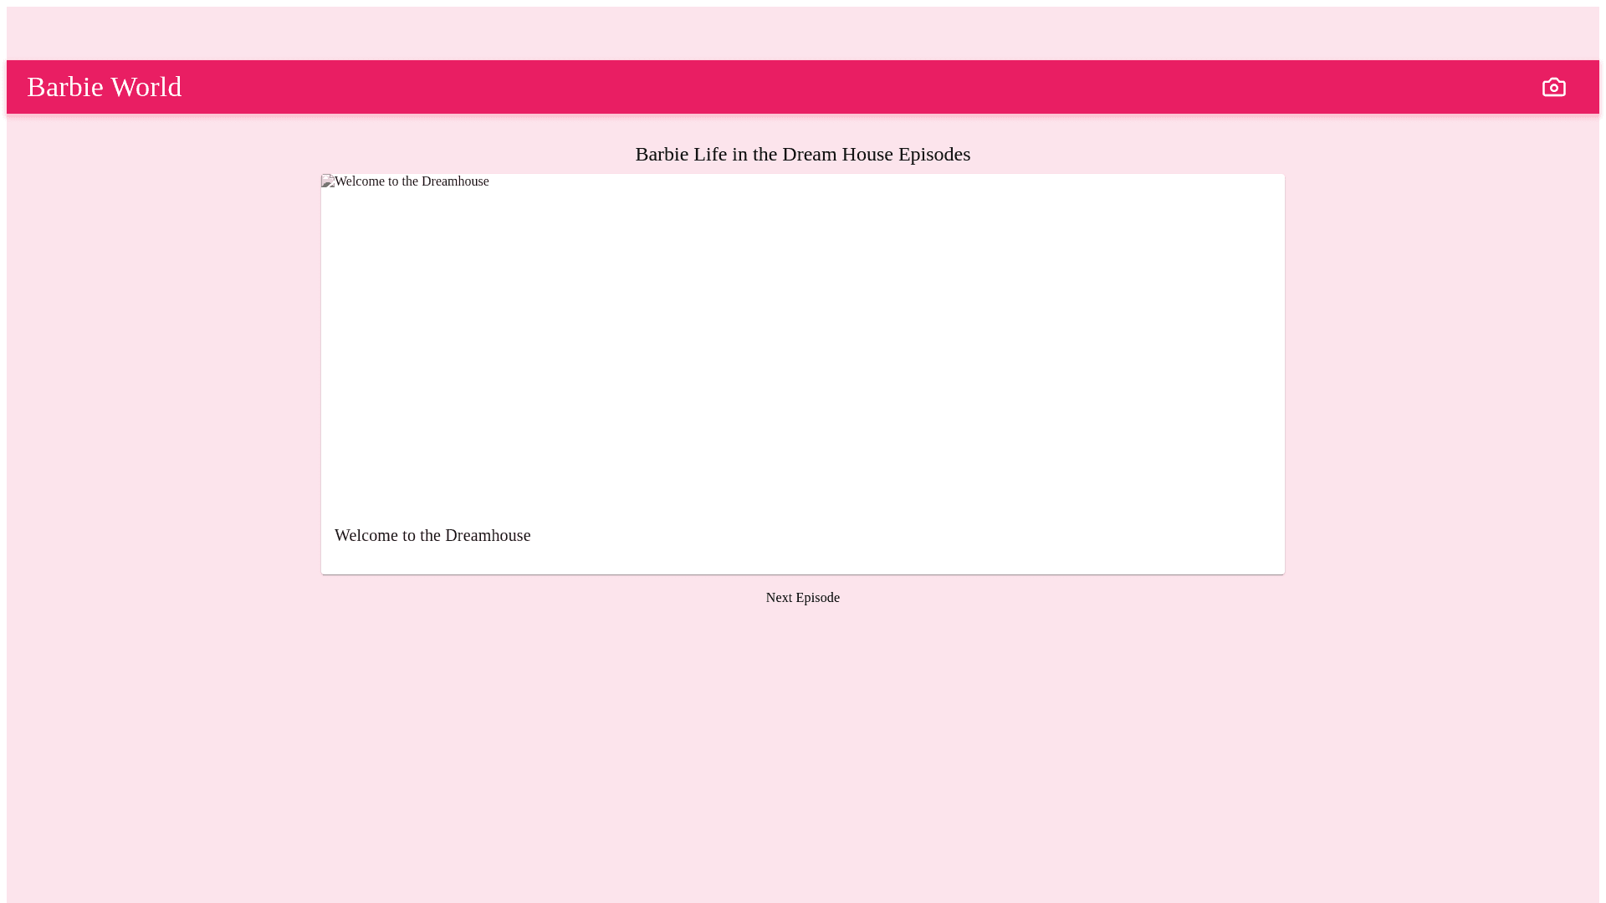Click the Barbie Life in the Dream House heading
This screenshot has height=903, width=1606.
(x=802, y=154)
